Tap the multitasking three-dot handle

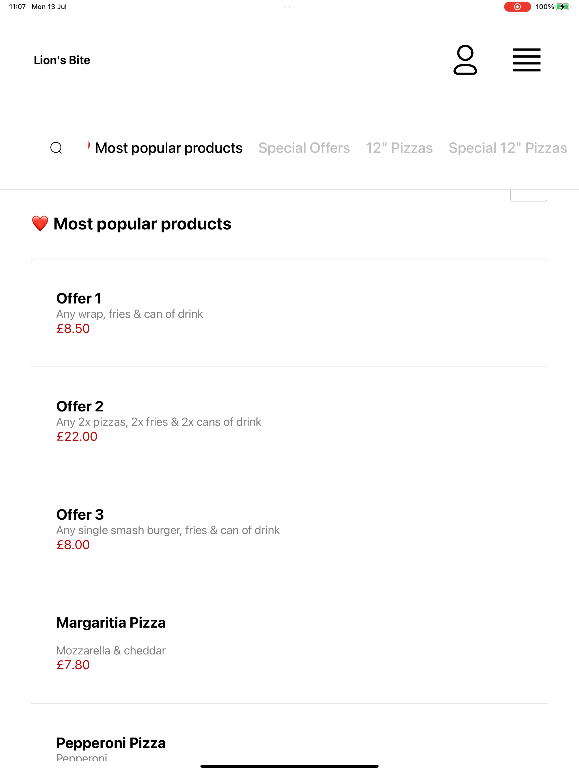289,6
